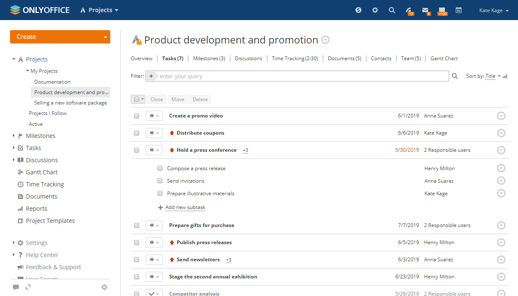Open the Talk chat icon in header
The height and width of the screenshot is (296, 518).
click(442, 10)
